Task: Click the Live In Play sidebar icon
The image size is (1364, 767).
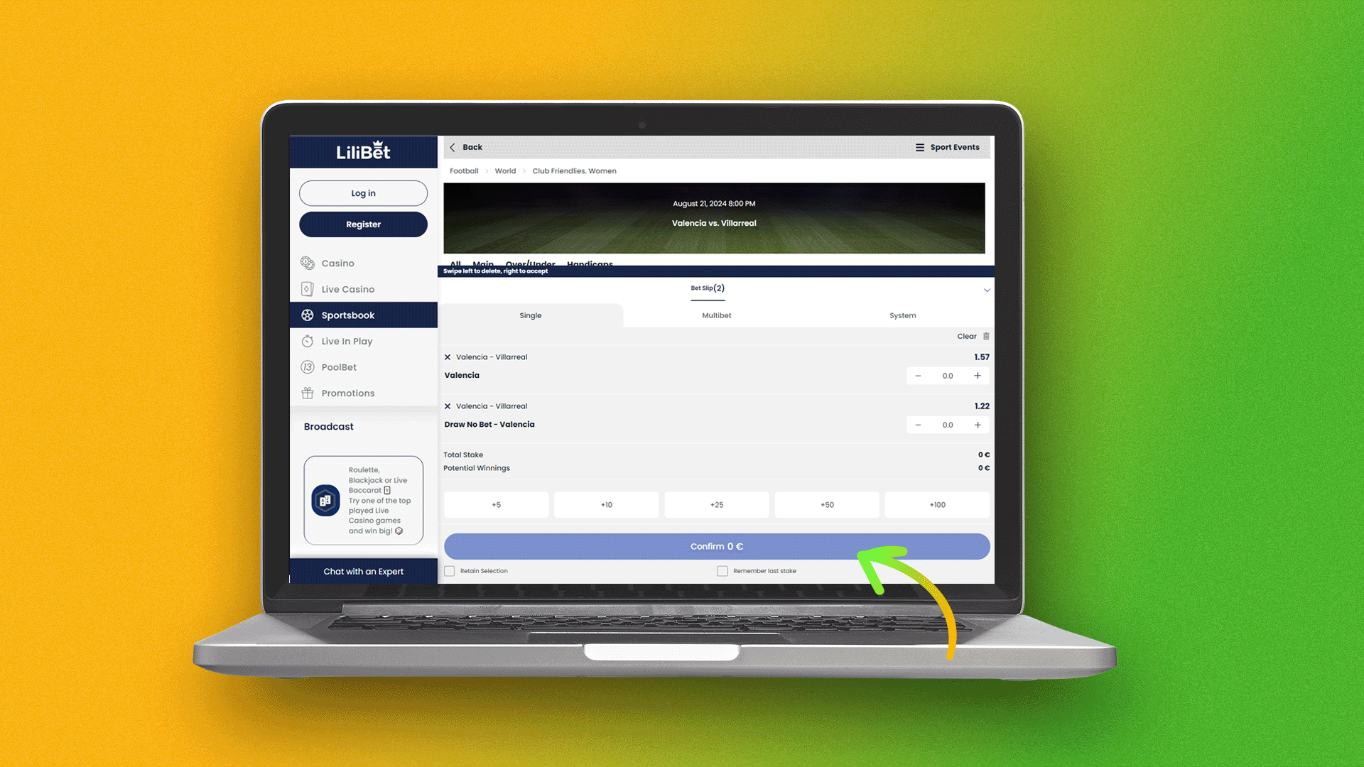Action: [308, 341]
